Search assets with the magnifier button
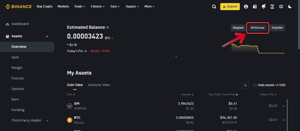The height and width of the screenshot is (131, 300). [246, 85]
